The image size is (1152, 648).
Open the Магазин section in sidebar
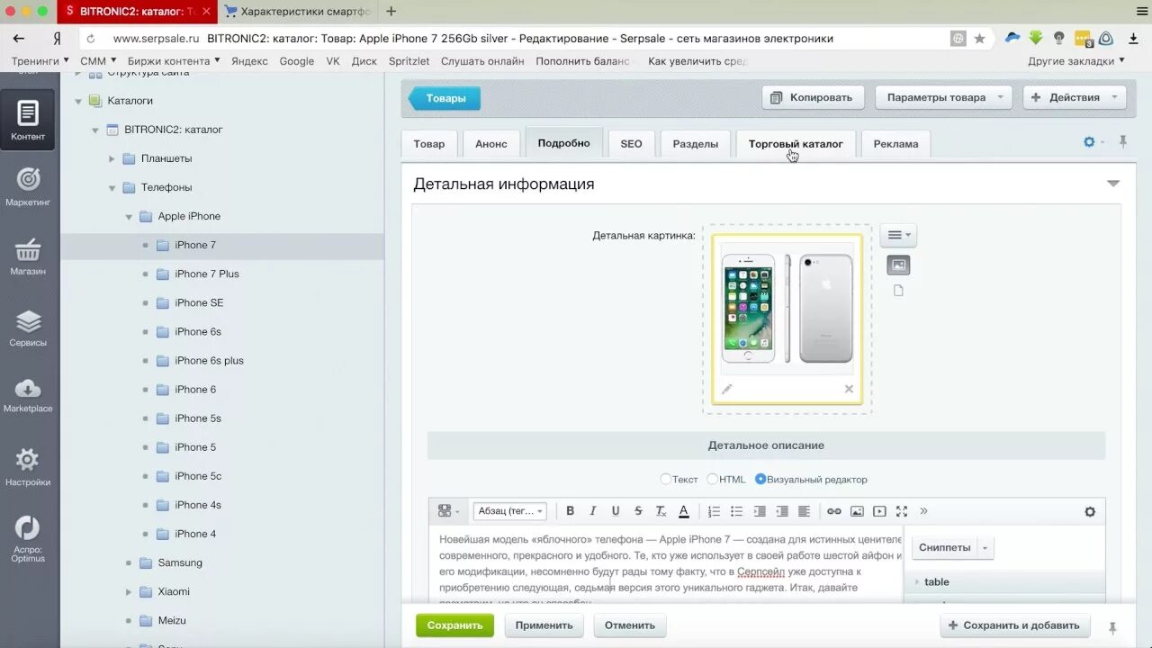coord(28,256)
